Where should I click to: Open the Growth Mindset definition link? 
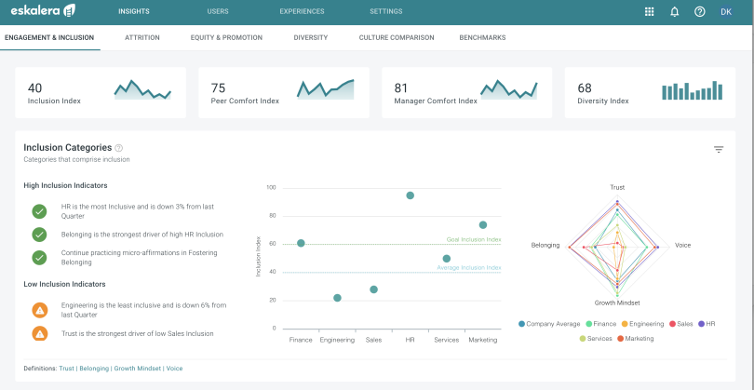point(139,369)
